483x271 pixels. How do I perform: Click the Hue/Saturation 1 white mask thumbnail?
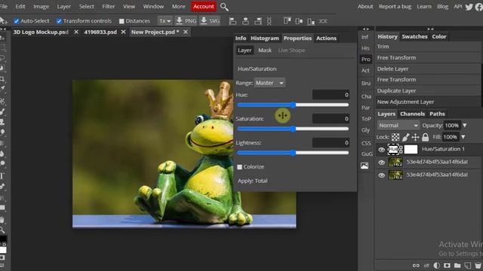[411, 149]
